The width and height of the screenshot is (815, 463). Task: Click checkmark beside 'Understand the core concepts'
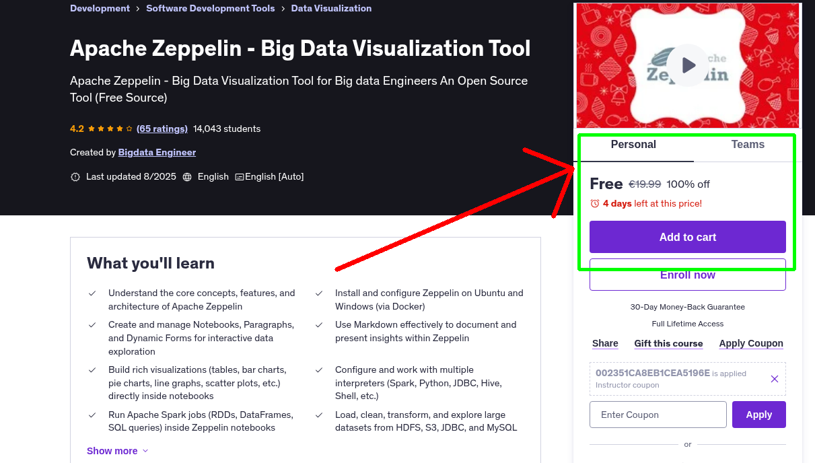point(92,293)
